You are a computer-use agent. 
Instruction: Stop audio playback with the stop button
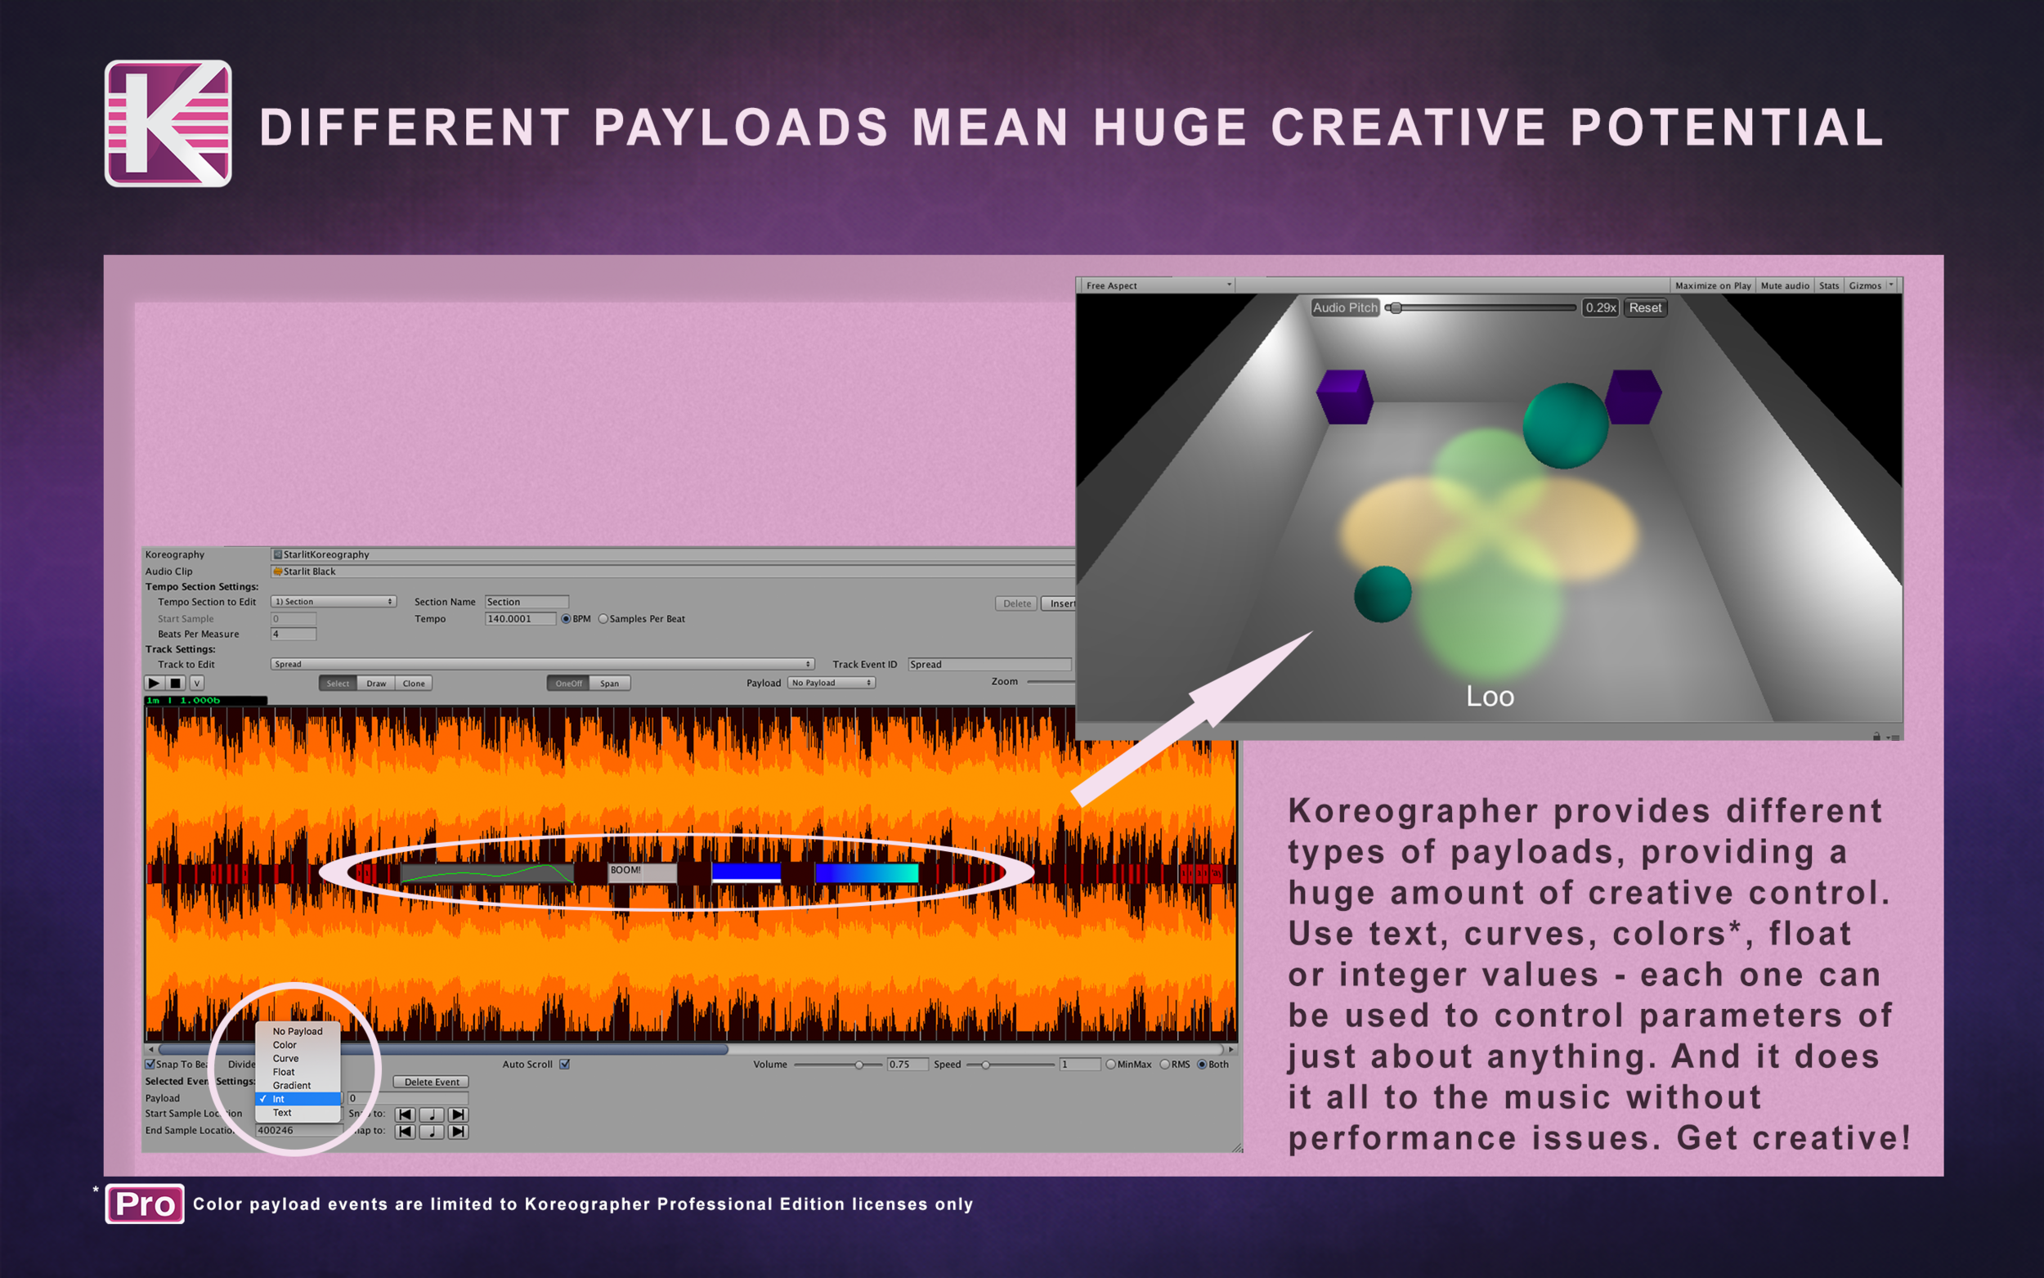[175, 683]
